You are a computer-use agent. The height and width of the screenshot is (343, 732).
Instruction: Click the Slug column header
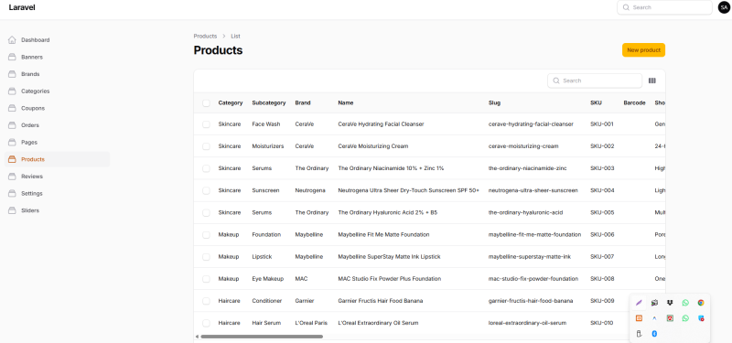(494, 102)
